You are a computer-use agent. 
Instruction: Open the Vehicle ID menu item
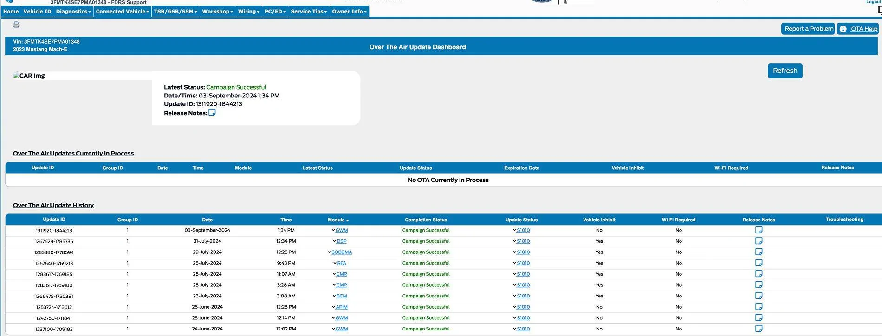[37, 11]
